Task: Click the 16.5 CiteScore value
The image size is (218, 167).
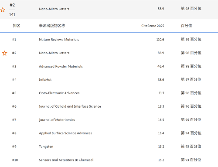Action: point(161,120)
